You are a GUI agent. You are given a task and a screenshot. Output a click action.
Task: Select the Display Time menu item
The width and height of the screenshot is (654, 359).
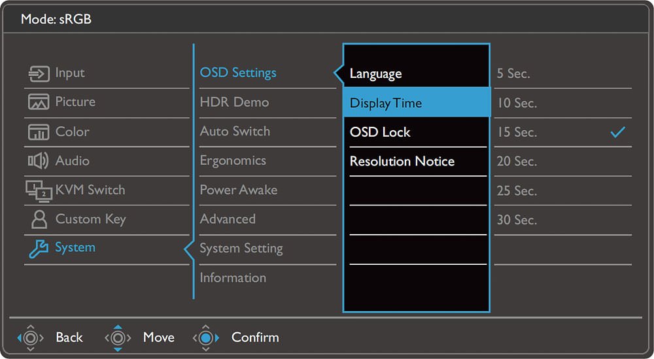pos(416,103)
